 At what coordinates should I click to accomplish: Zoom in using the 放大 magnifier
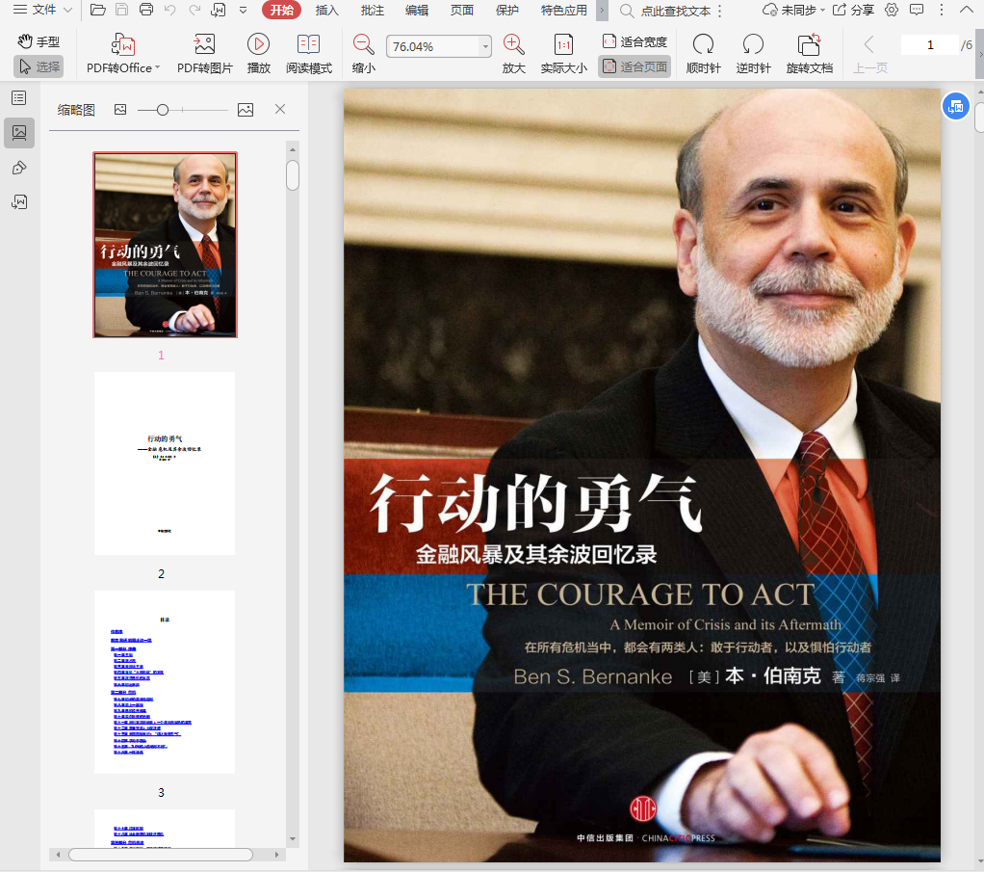coord(514,45)
